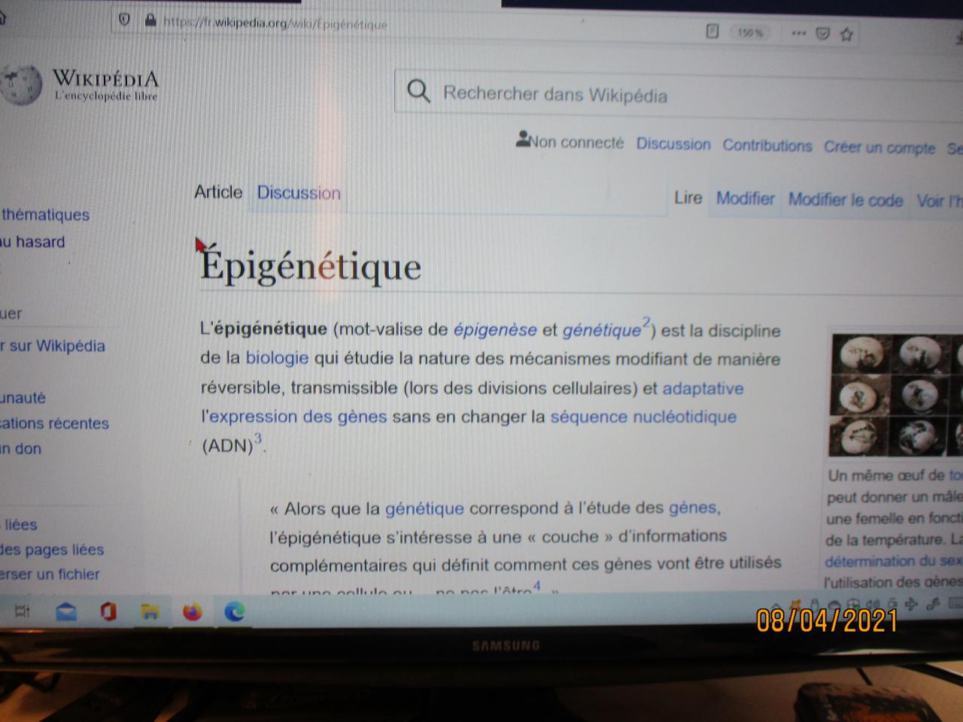This screenshot has width=963, height=722.
Task: Open the sidebar link ending in cations récentes
Action: click(54, 423)
